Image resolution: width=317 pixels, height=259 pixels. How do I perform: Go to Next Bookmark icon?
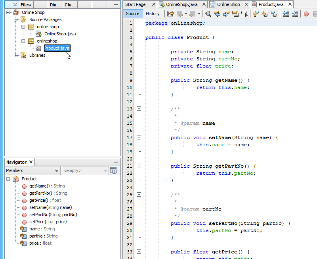coord(265,14)
